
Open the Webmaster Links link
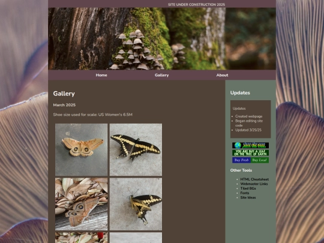(x=254, y=184)
